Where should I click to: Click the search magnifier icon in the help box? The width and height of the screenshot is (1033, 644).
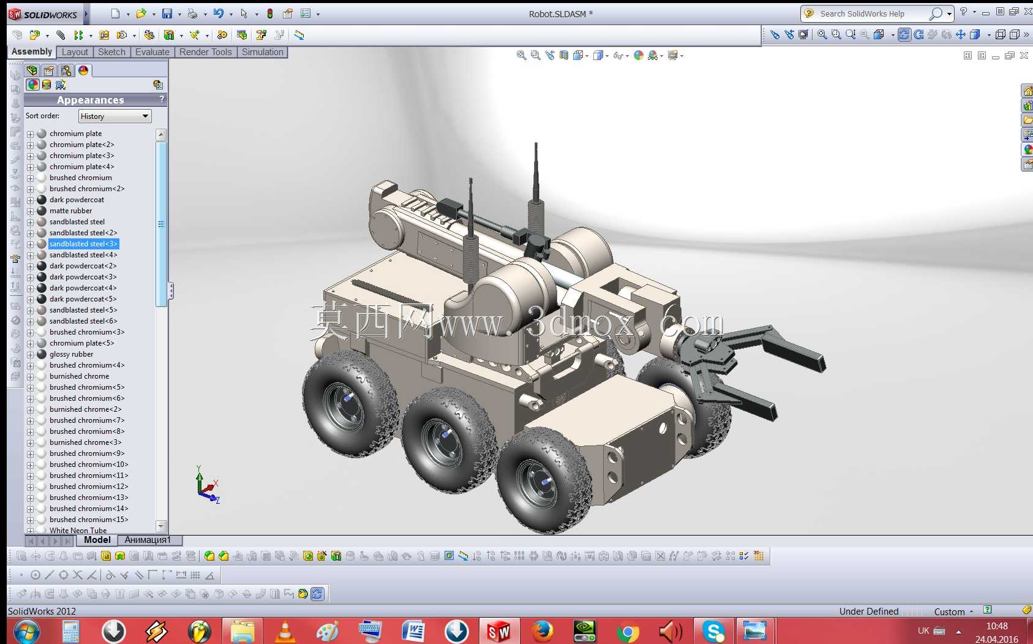point(936,13)
